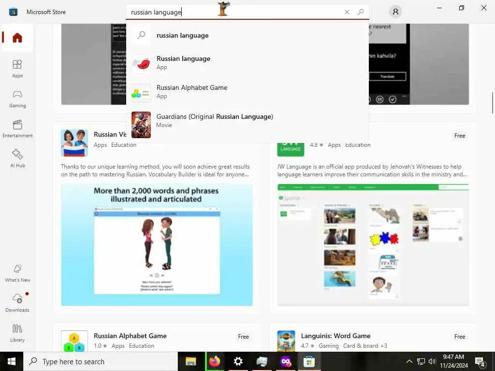The width and height of the screenshot is (495, 371).
Task: Click the magnifier search button
Action: point(361,12)
